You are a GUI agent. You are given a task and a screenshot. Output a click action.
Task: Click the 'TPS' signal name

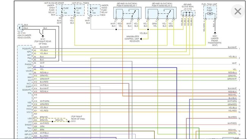click(x=30, y=93)
